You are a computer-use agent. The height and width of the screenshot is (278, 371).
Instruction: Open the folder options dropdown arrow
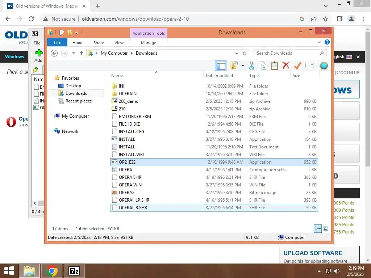point(243,66)
